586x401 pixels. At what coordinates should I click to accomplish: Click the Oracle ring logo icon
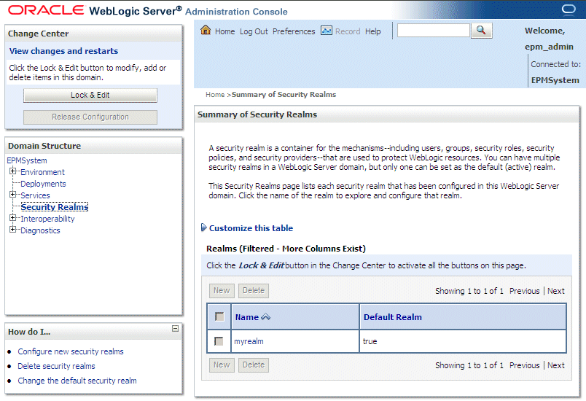pyautogui.click(x=569, y=9)
